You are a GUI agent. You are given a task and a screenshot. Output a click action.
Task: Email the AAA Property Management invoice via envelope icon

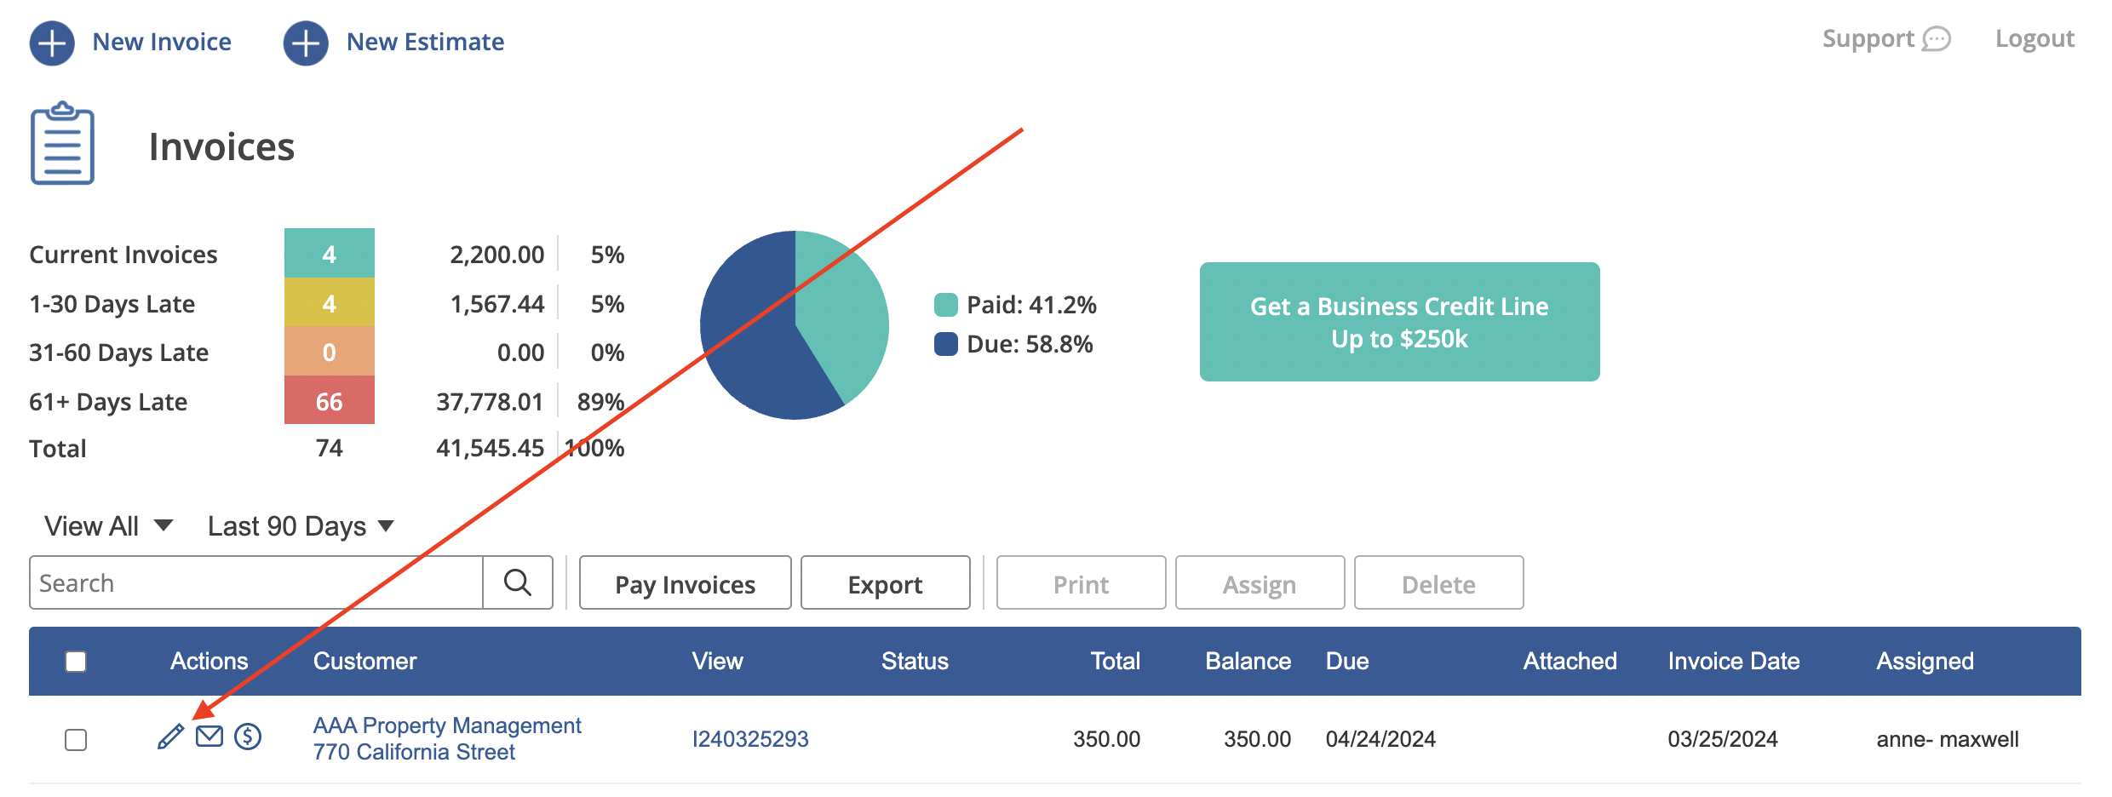[x=209, y=736]
